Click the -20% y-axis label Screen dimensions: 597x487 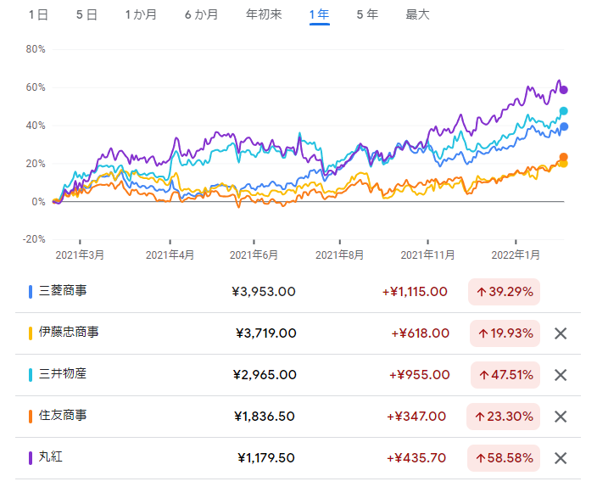[34, 239]
